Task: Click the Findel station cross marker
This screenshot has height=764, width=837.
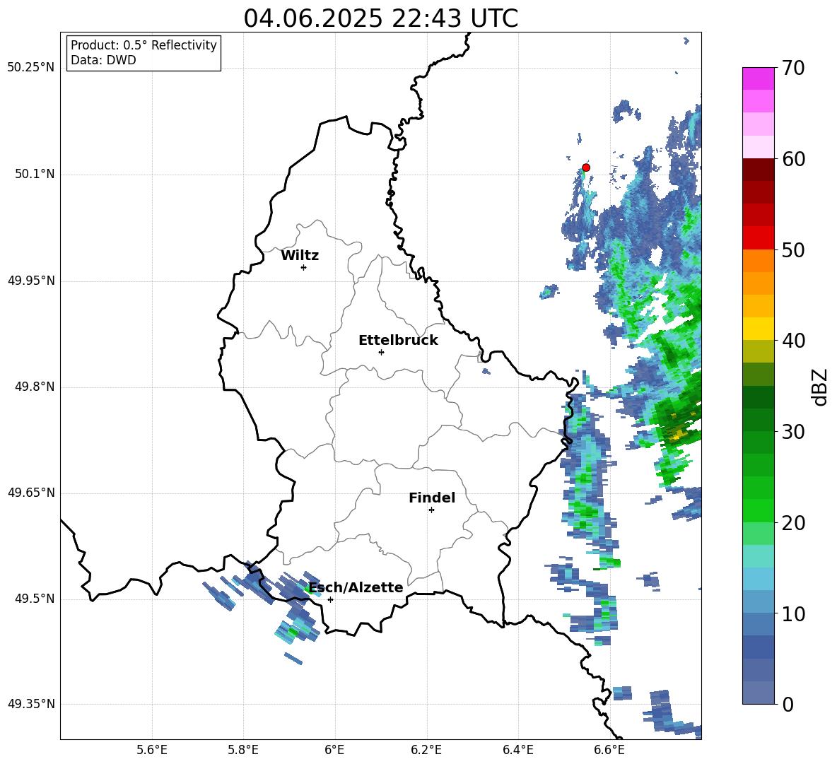Action: (x=431, y=510)
